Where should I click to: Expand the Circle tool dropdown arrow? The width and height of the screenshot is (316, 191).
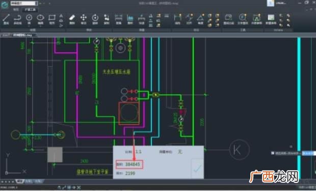tap(29, 26)
